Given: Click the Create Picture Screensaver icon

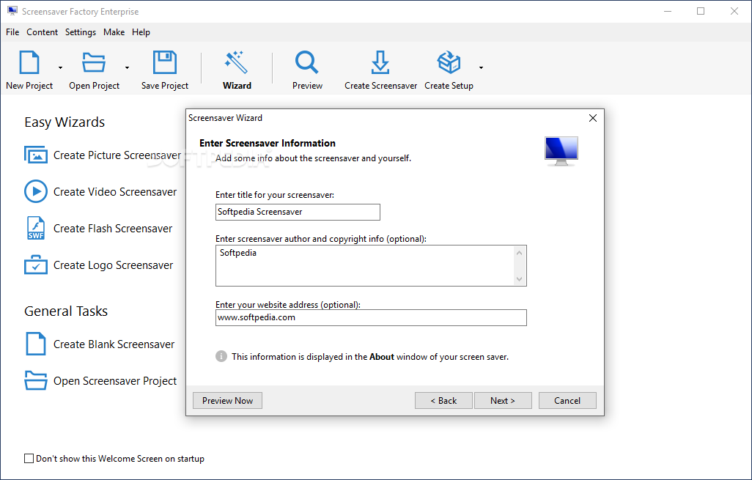Looking at the screenshot, I should pos(36,155).
